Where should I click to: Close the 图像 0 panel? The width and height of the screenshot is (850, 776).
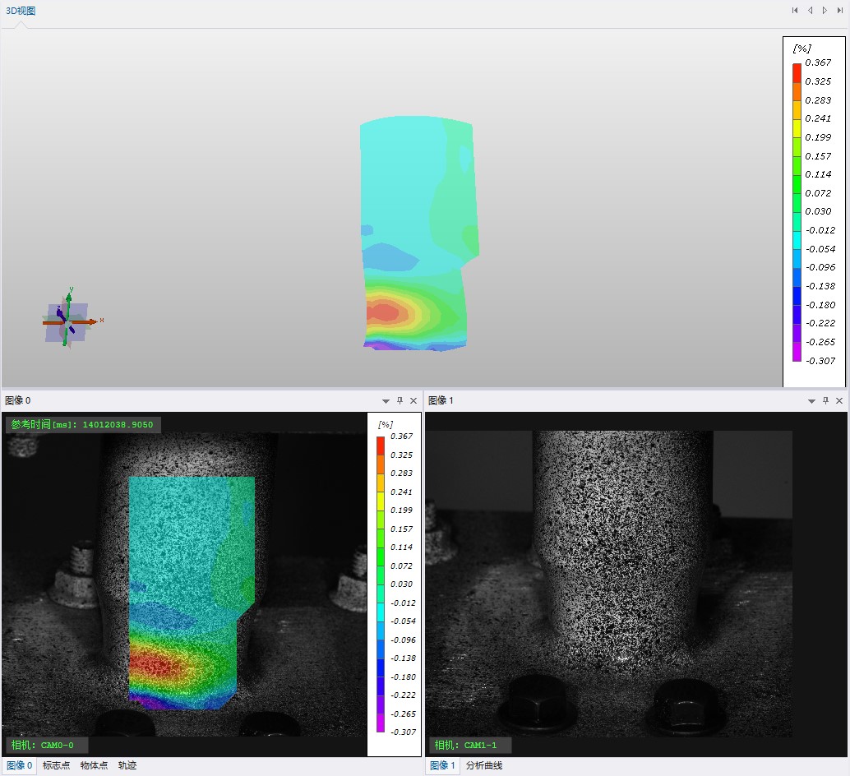pos(413,400)
